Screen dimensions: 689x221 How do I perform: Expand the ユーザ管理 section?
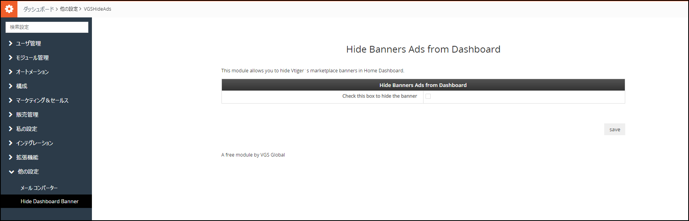tap(28, 43)
